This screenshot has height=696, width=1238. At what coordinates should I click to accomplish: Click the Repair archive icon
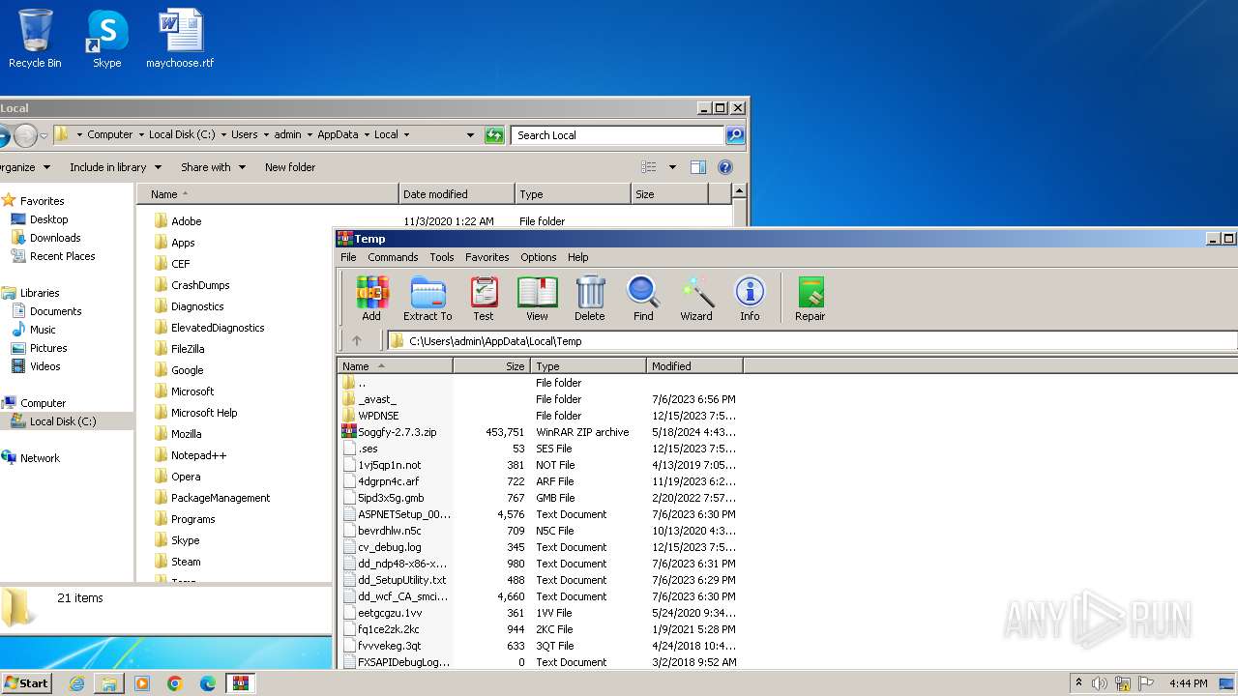[x=811, y=299]
